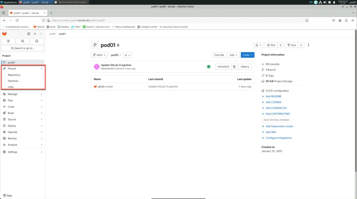This screenshot has width=357, height=199.
Task: Open the notification bell dropdown
Action: coord(258,45)
